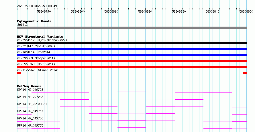Click ruler coordinate 58308820
Viewport: 255px width, 132px height.
coord(145,11)
